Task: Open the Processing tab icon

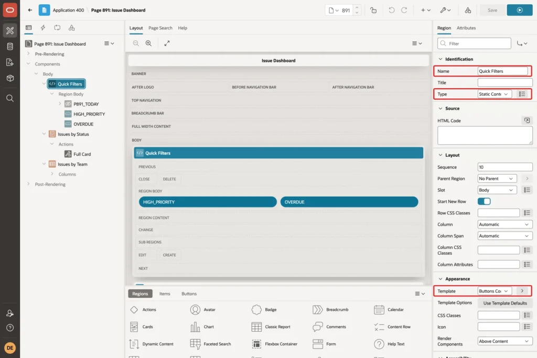Action: [57, 28]
